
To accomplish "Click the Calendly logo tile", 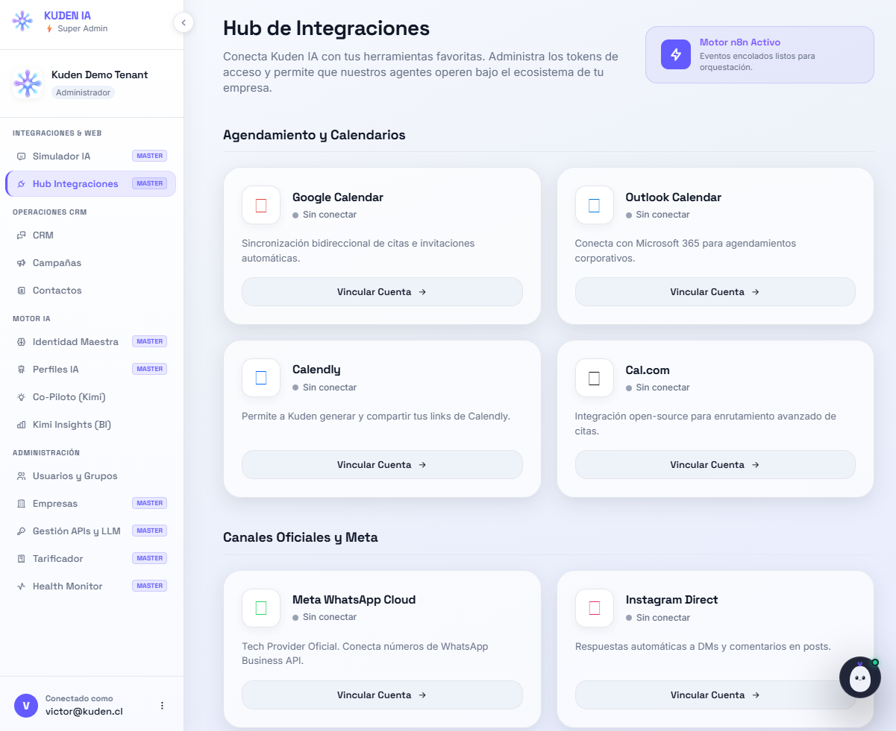I will pyautogui.click(x=261, y=378).
